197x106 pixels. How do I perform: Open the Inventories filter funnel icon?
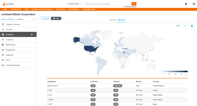(x=32, y=35)
